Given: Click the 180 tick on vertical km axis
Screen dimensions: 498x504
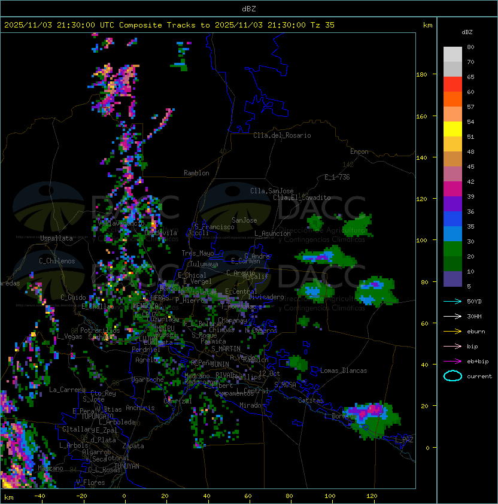Looking at the screenshot, I should (421, 75).
